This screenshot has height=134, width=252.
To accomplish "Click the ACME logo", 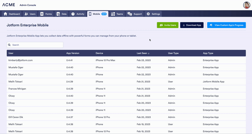I will pos(9,5).
